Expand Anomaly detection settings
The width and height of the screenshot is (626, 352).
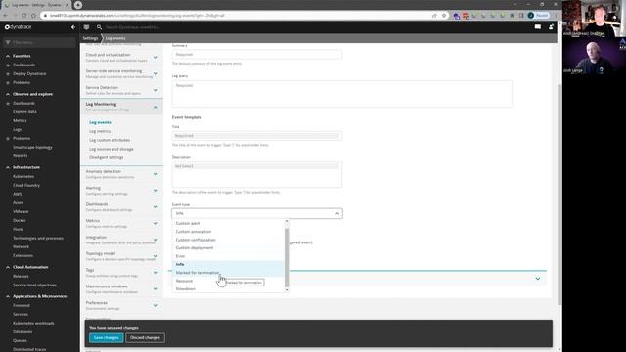156,174
